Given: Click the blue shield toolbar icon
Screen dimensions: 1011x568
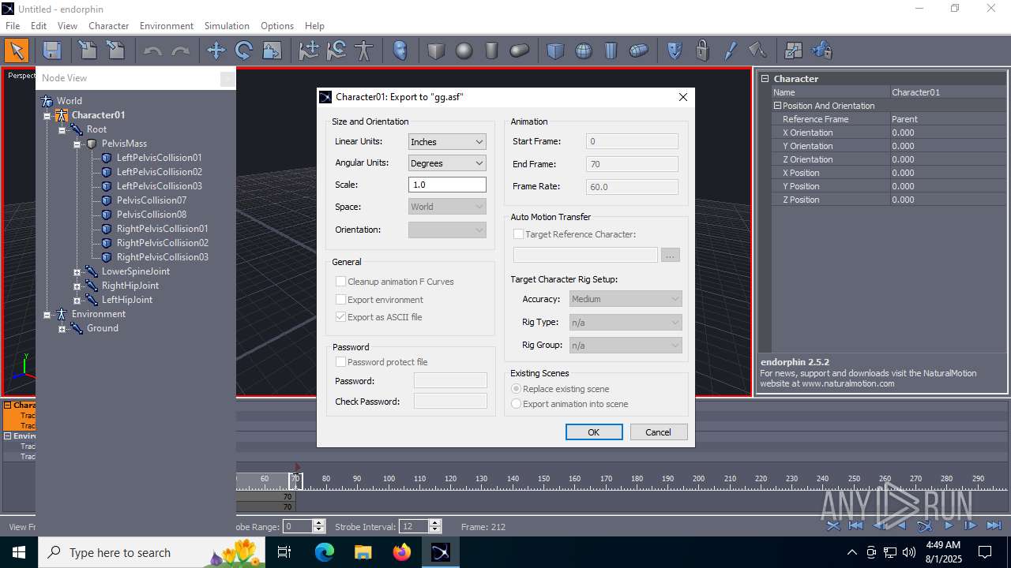Looking at the screenshot, I should 675,51.
